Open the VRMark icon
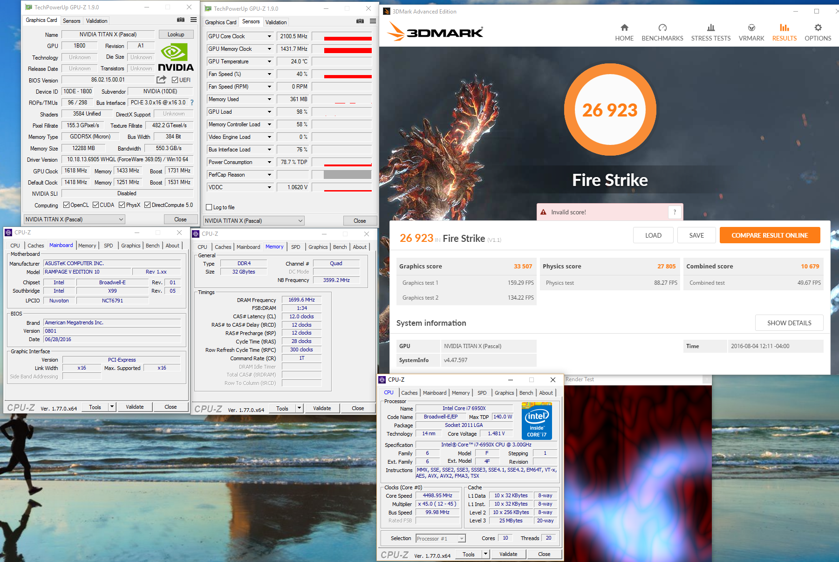 coord(751,28)
